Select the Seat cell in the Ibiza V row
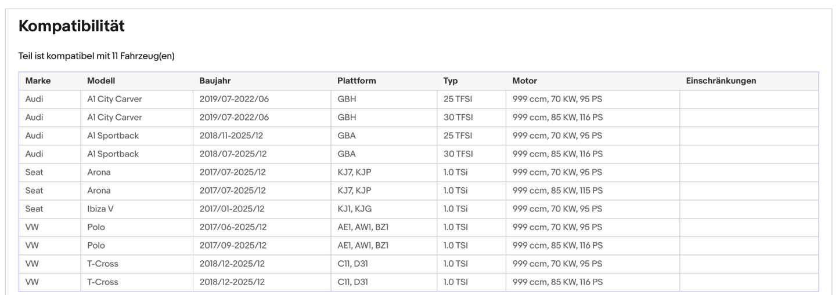The width and height of the screenshot is (839, 295). click(34, 209)
